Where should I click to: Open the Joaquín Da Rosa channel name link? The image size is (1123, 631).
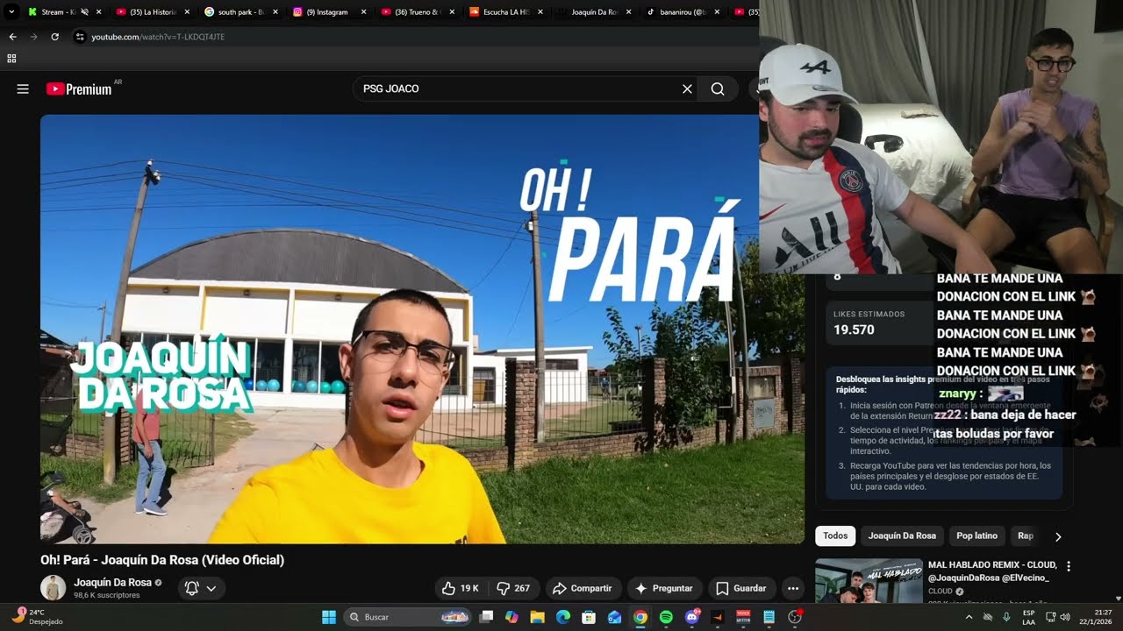coord(112,582)
